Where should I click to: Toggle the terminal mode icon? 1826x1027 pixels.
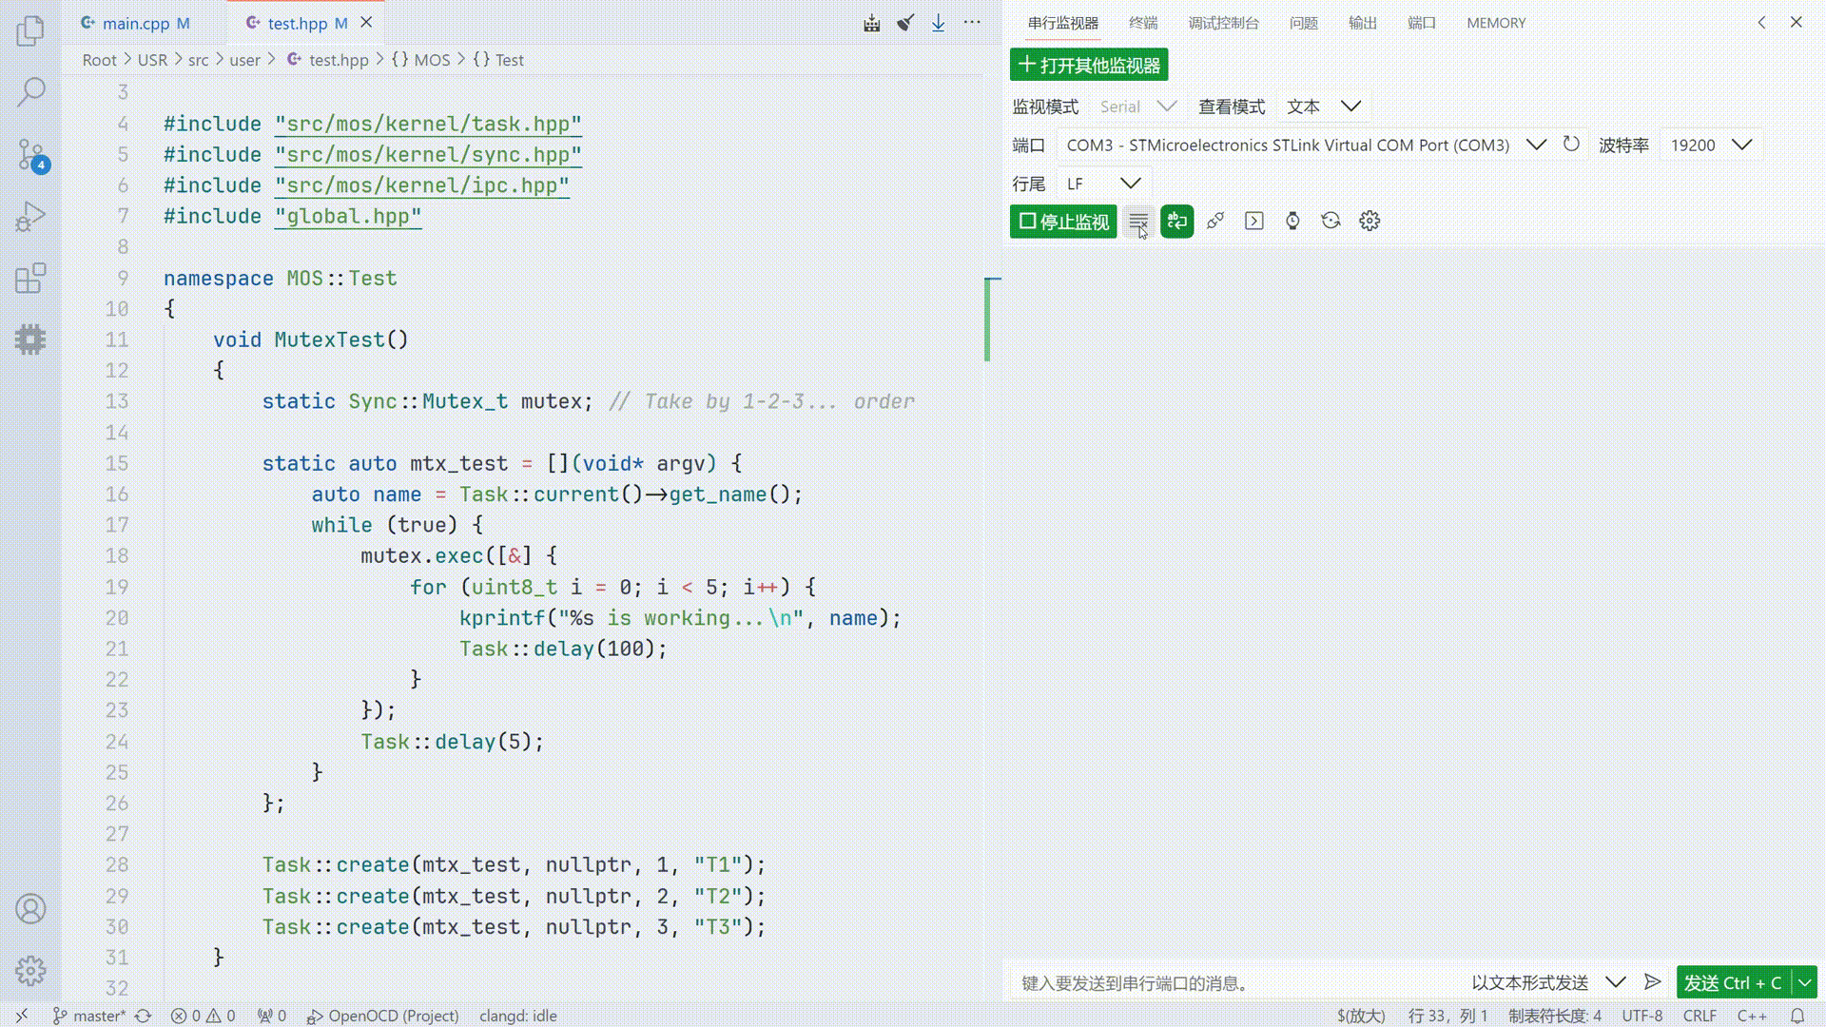pos(1254,222)
